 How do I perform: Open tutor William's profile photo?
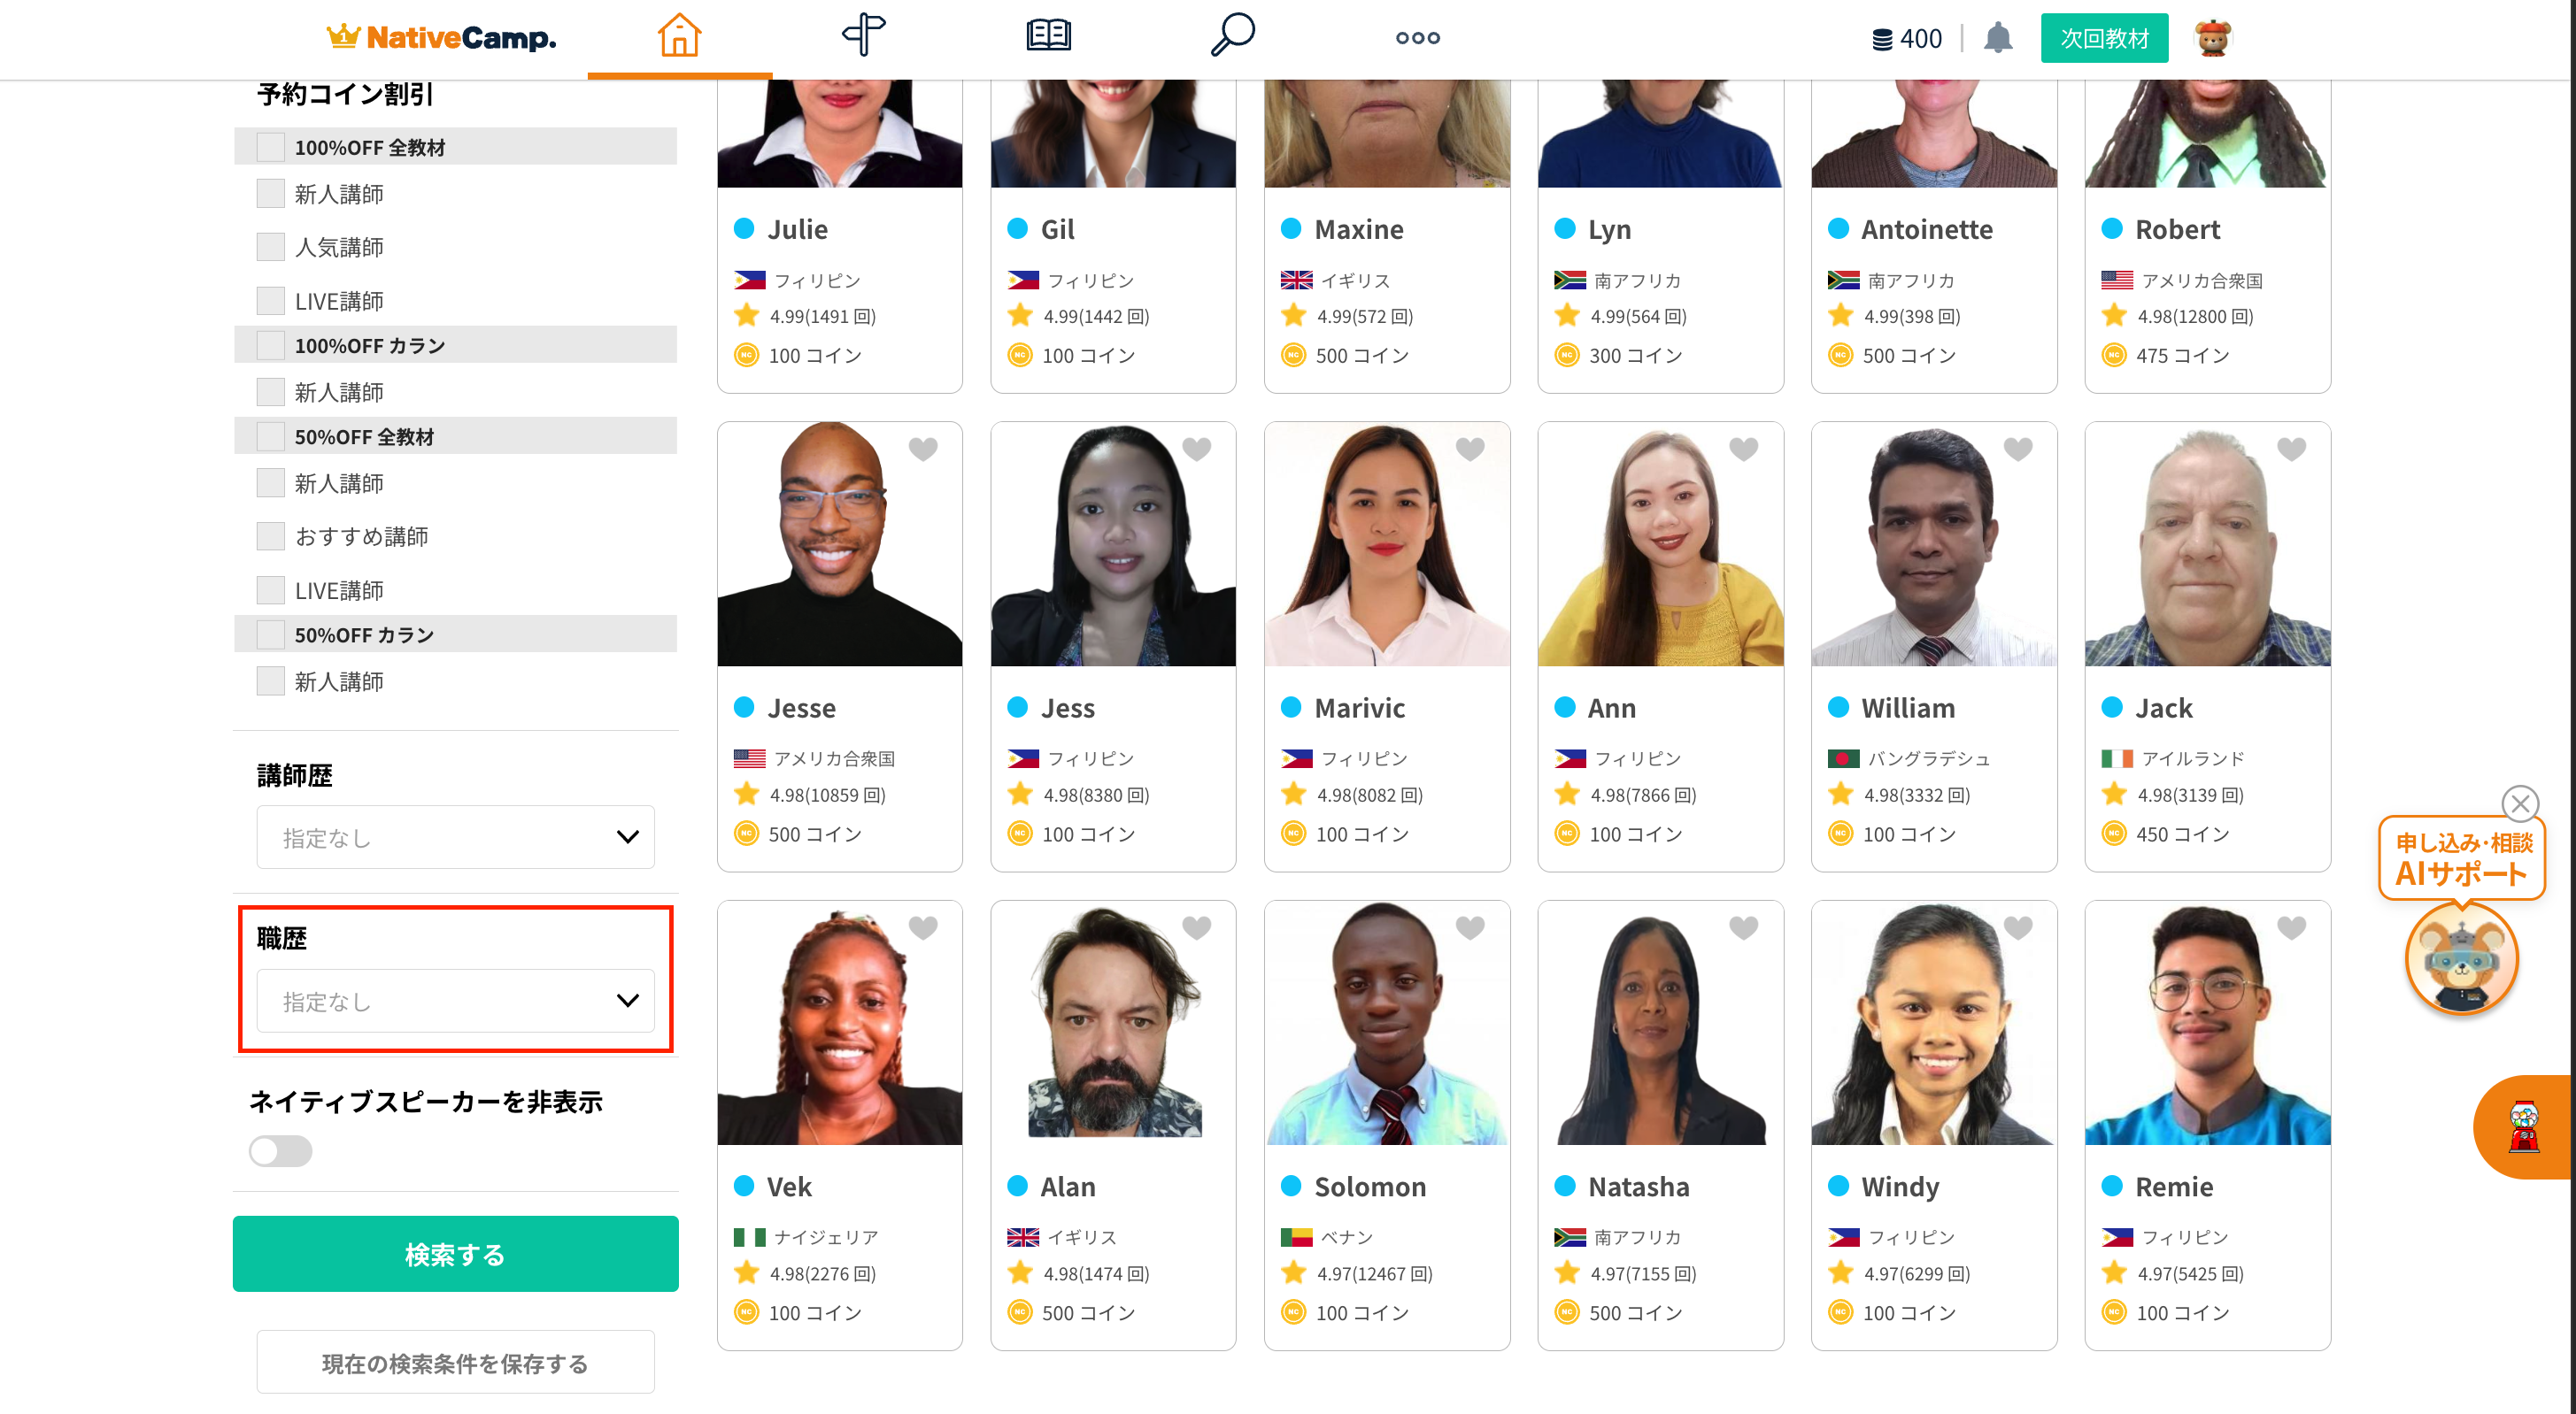tap(1933, 544)
